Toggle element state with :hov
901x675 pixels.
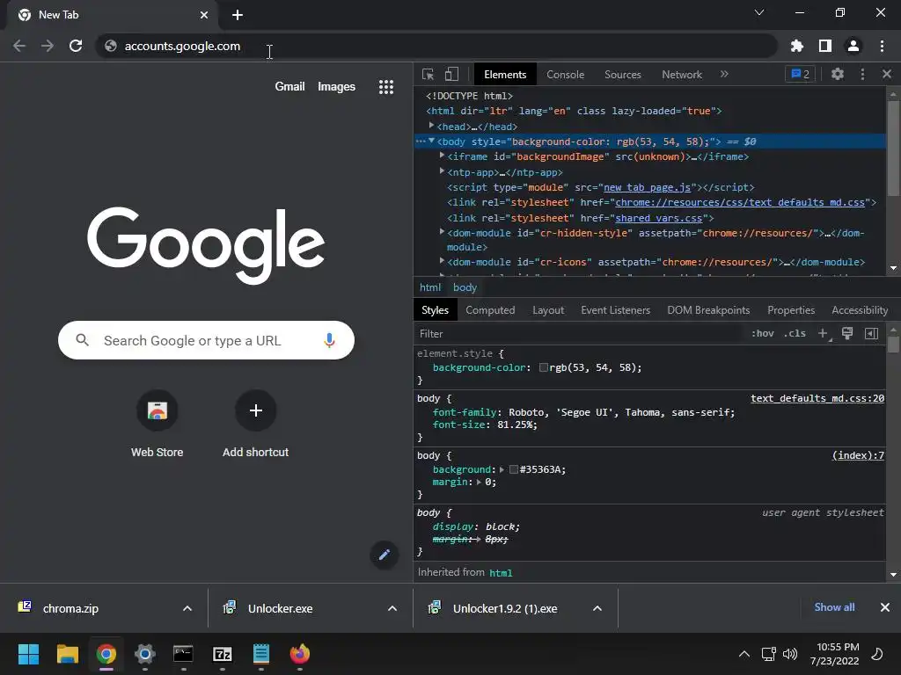[x=763, y=333]
